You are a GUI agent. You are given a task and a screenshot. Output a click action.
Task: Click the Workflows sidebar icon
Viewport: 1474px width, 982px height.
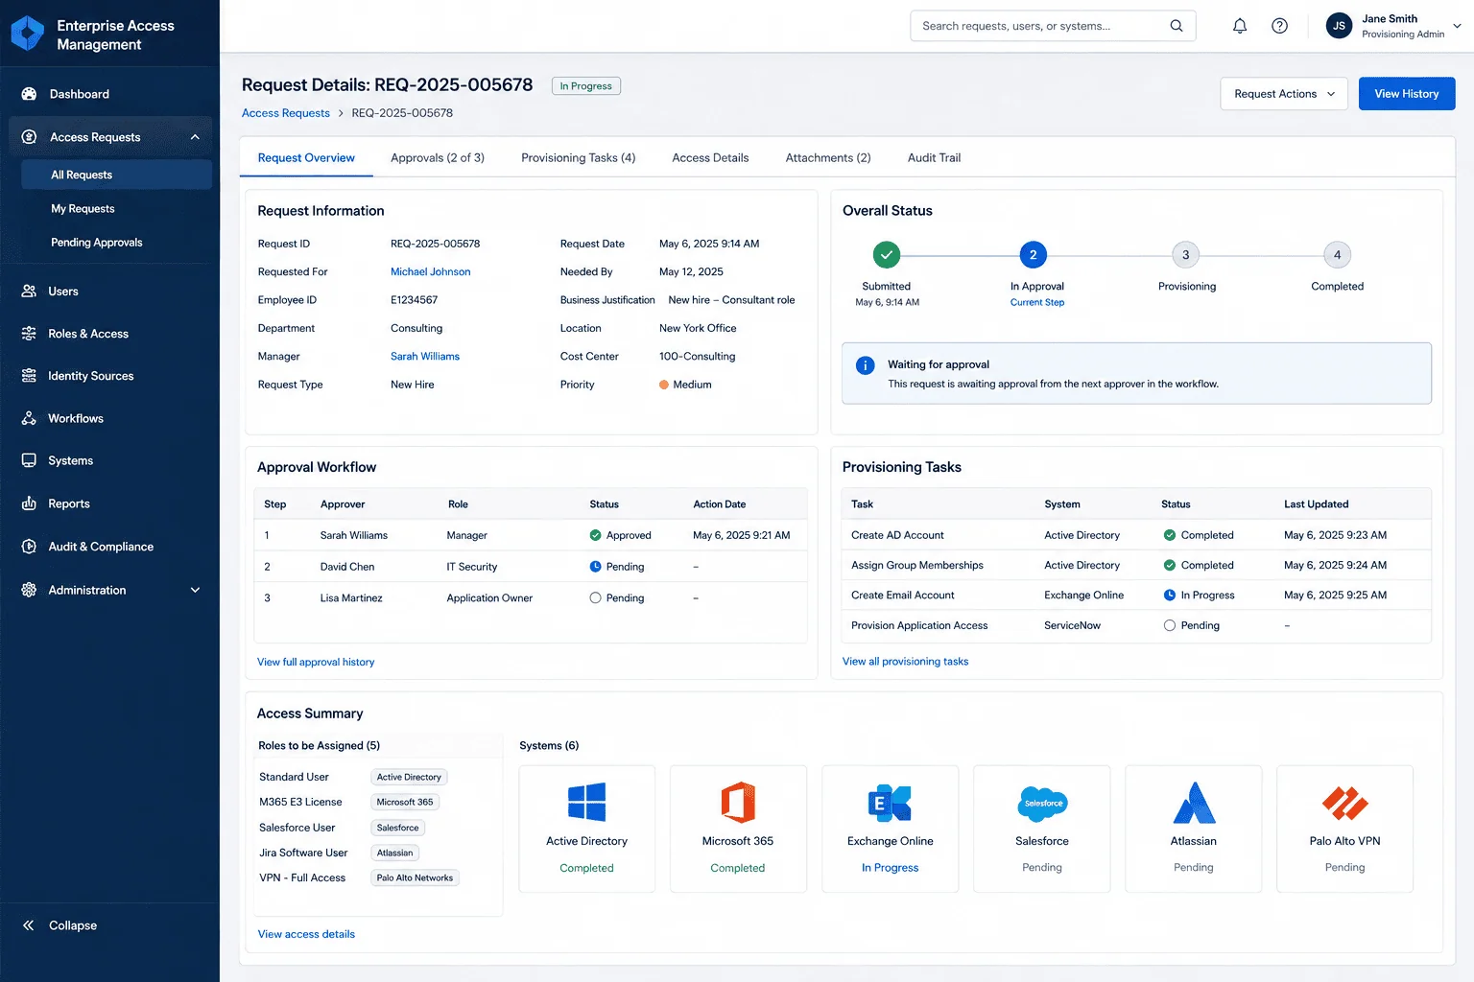[29, 418]
